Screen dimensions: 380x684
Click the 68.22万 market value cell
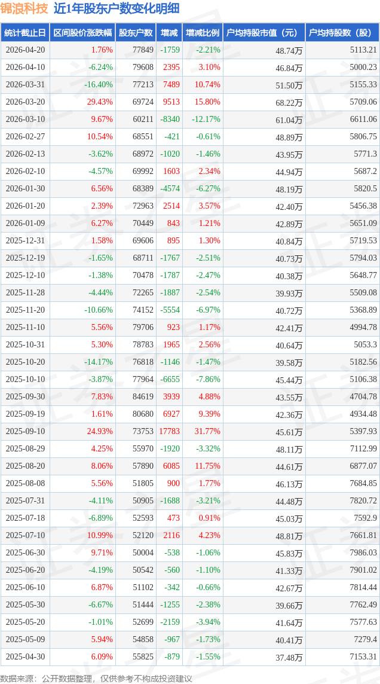pyautogui.click(x=289, y=102)
